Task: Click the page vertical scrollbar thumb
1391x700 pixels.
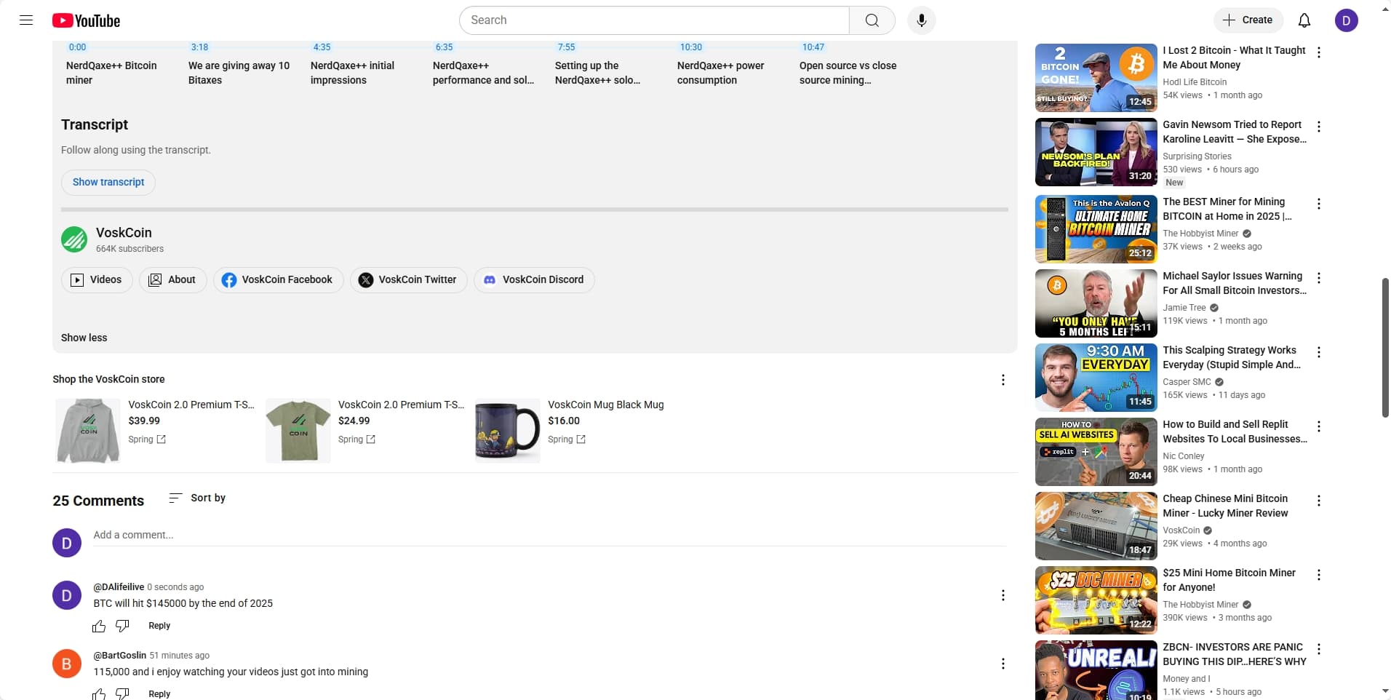Action: coord(1385,348)
